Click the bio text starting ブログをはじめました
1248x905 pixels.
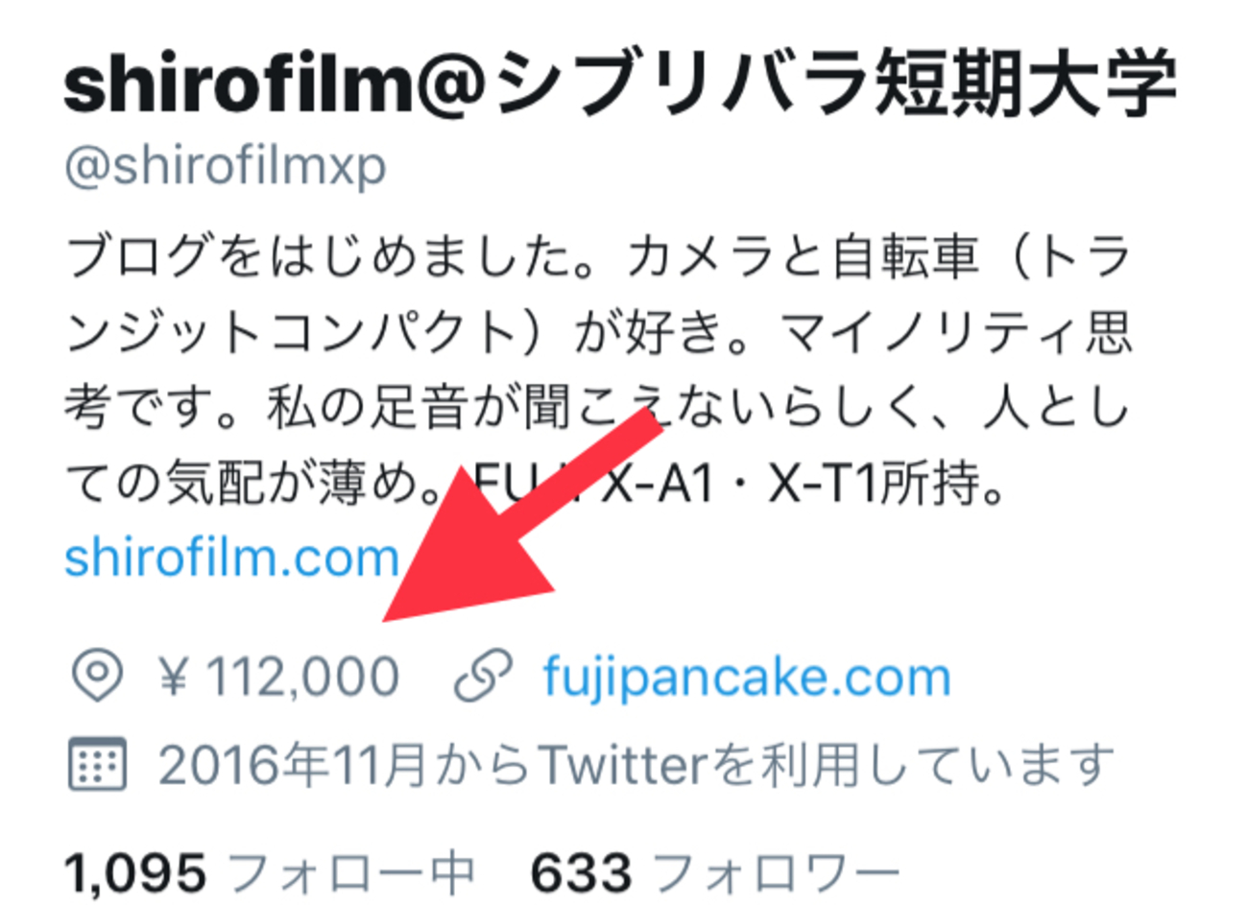pyautogui.click(x=600, y=370)
